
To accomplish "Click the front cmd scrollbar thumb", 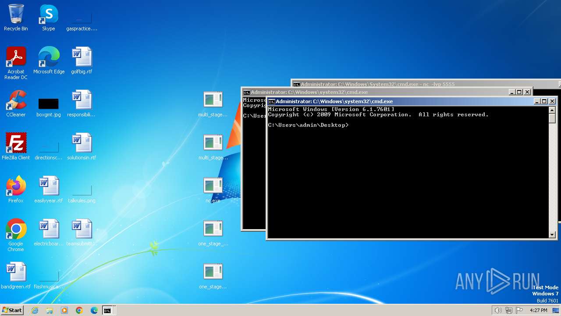I will [552, 118].
